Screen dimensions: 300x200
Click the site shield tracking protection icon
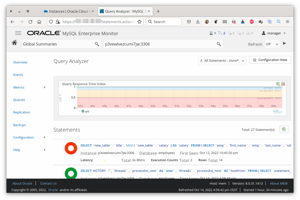[51, 22]
